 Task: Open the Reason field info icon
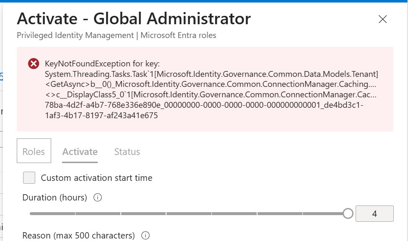pyautogui.click(x=146, y=236)
